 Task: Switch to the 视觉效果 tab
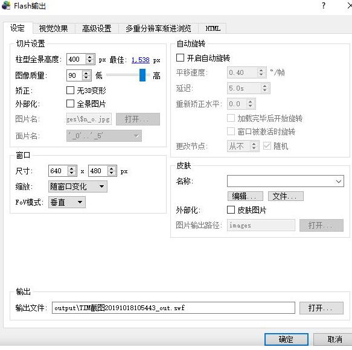[53, 28]
